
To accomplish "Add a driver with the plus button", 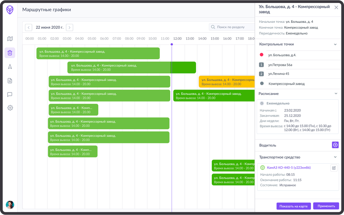I will click(335, 145).
